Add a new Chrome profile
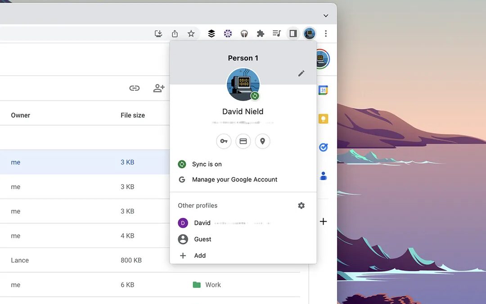The image size is (486, 304). point(199,256)
